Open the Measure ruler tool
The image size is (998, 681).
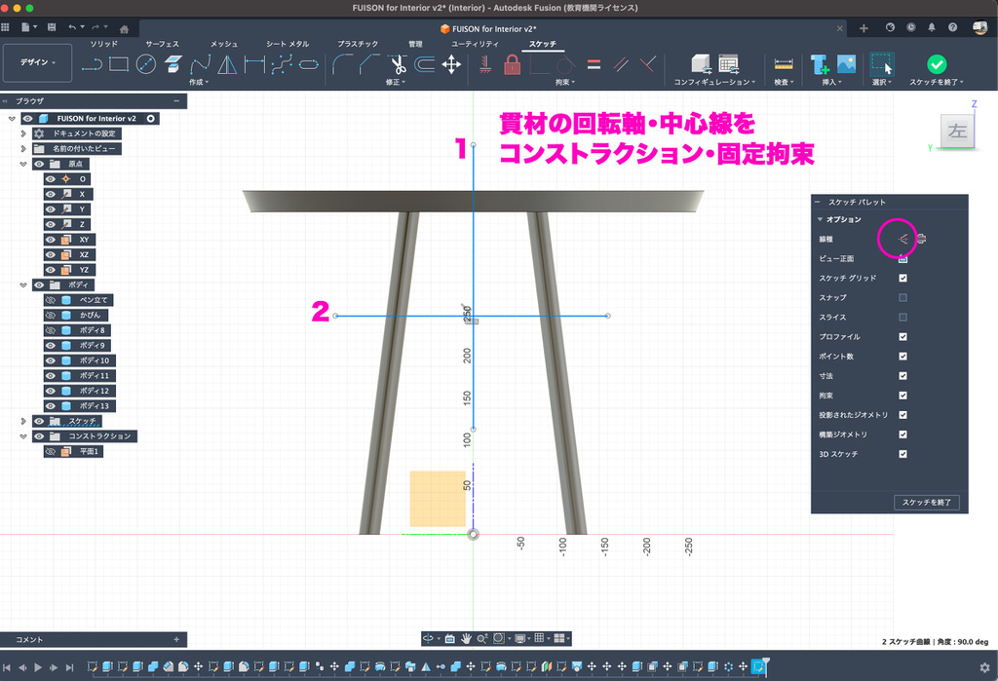pos(783,64)
